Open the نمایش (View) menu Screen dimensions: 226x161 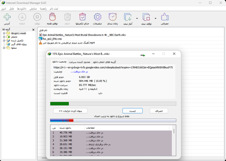point(33,9)
